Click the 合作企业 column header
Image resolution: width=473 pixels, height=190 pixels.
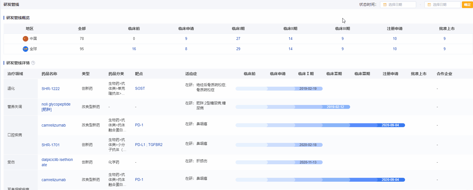444,74
